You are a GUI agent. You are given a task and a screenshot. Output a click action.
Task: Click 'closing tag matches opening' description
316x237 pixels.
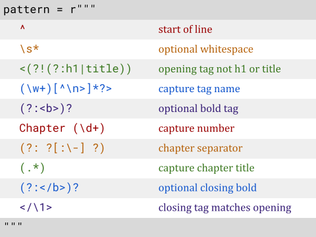225,208
